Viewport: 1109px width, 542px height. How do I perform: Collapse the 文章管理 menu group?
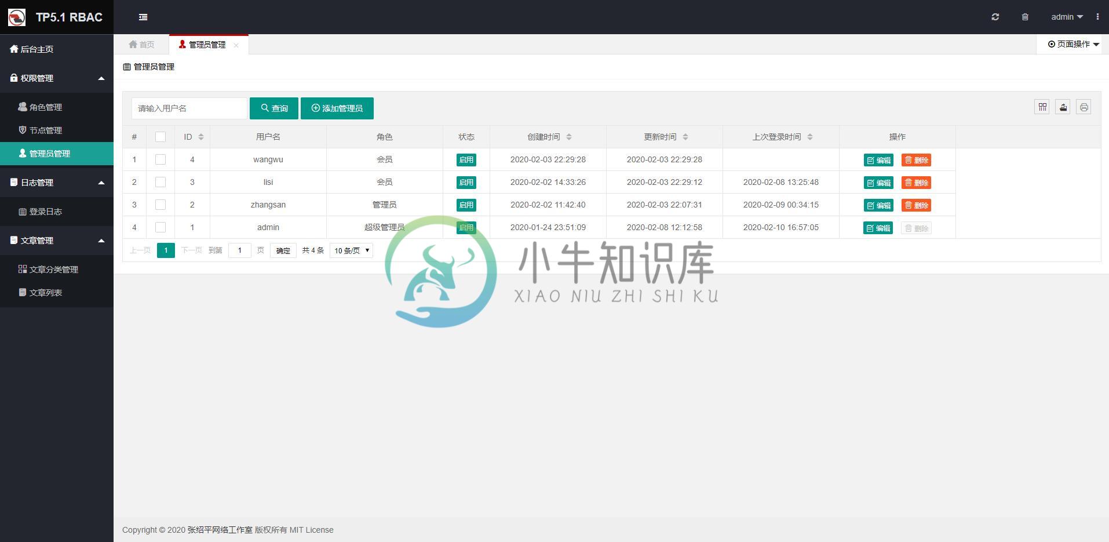57,241
